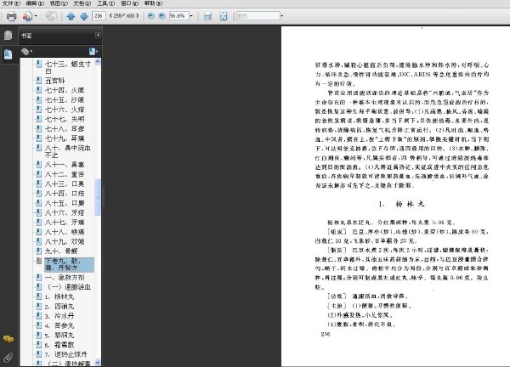Zoom in with the plus circle icon

coord(161,15)
